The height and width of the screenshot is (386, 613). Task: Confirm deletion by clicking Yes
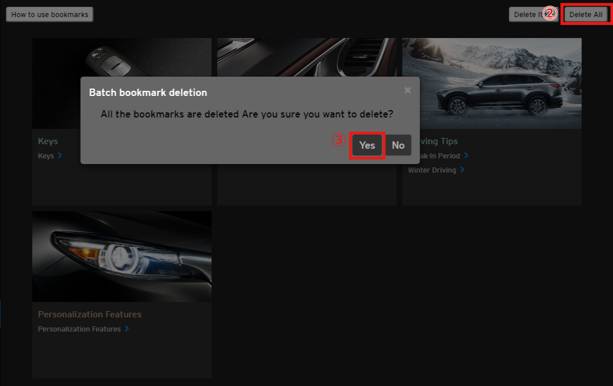pos(367,145)
